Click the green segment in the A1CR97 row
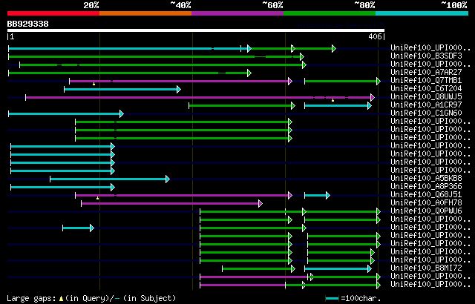The width and height of the screenshot is (475, 304). point(240,105)
